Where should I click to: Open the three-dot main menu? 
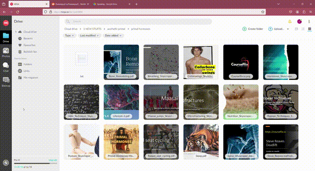pos(309,21)
